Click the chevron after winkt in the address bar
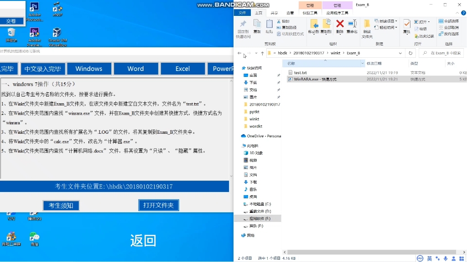 [x=342, y=53]
